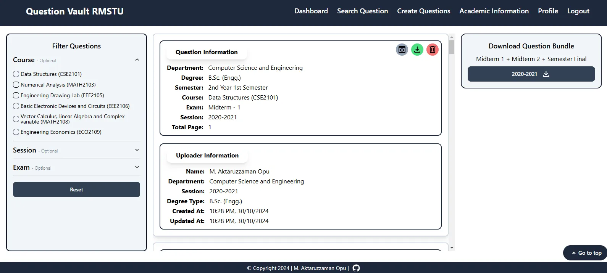
Task: Download the 2020-2021 question bundle
Action: 531,74
